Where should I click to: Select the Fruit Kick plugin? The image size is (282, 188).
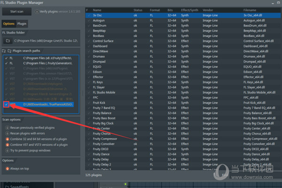coord(183,103)
